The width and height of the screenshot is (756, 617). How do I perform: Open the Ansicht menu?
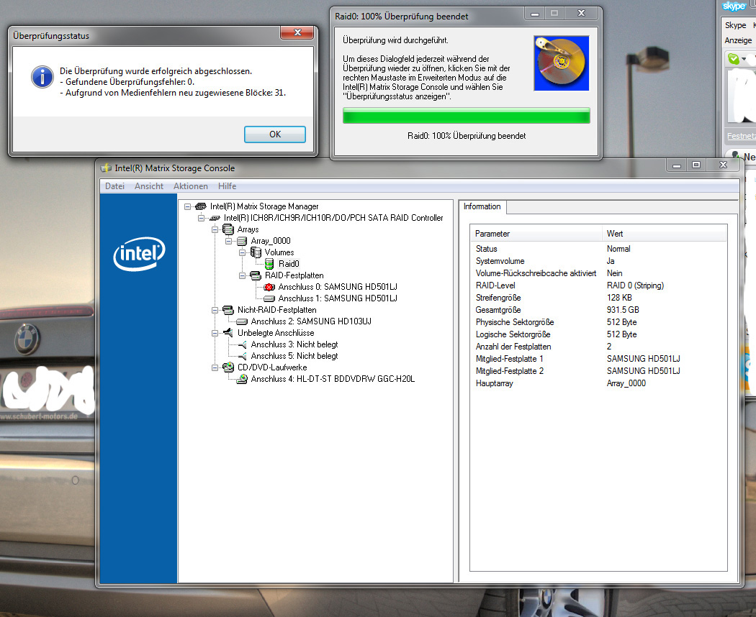pyautogui.click(x=149, y=186)
